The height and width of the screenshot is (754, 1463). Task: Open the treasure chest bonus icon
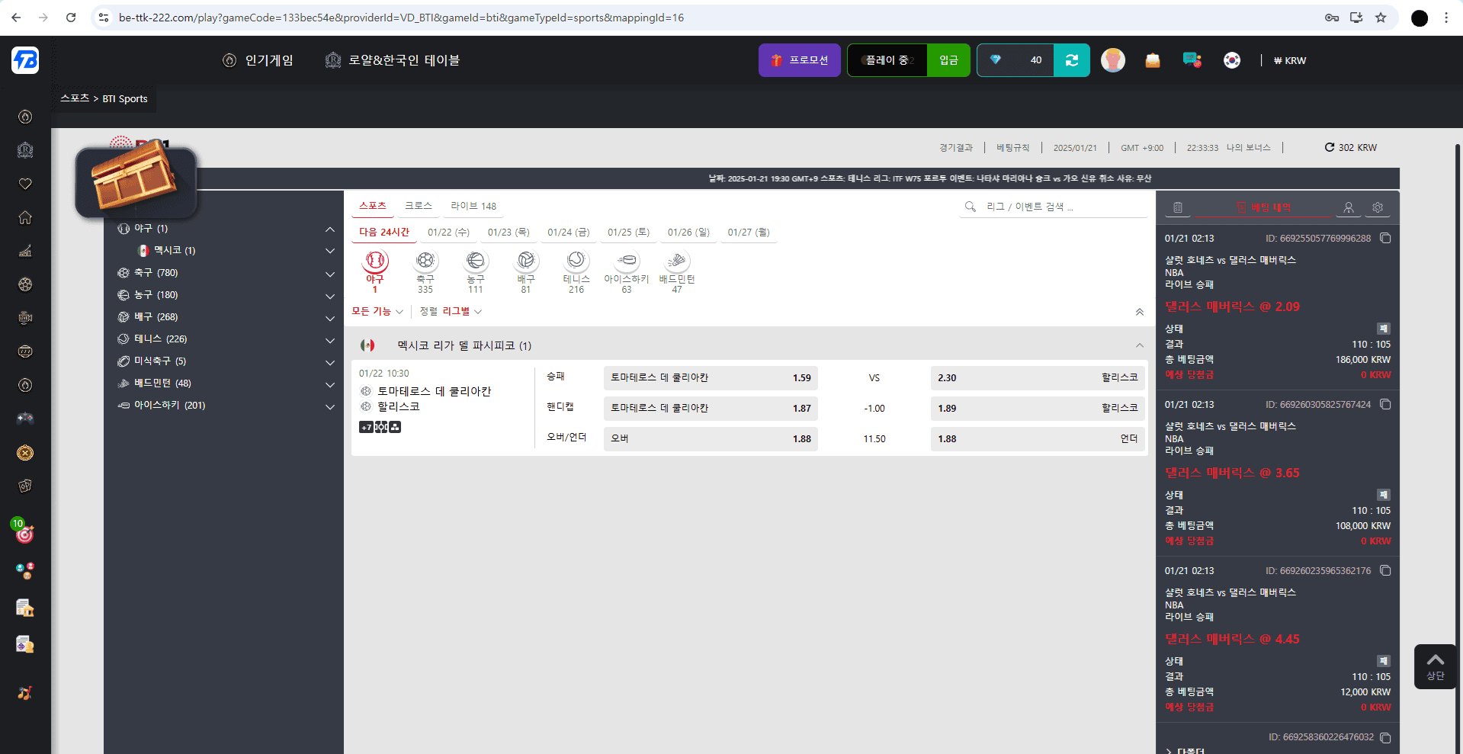[136, 181]
